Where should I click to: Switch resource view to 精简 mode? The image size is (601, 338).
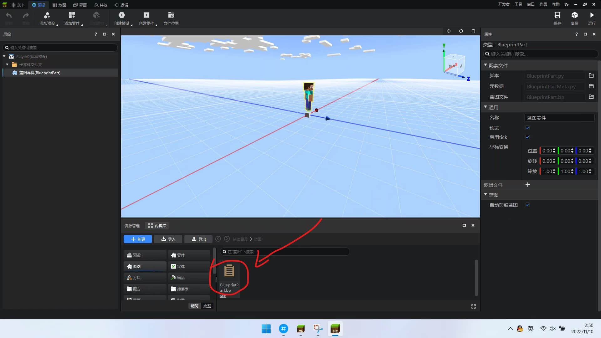click(x=195, y=306)
